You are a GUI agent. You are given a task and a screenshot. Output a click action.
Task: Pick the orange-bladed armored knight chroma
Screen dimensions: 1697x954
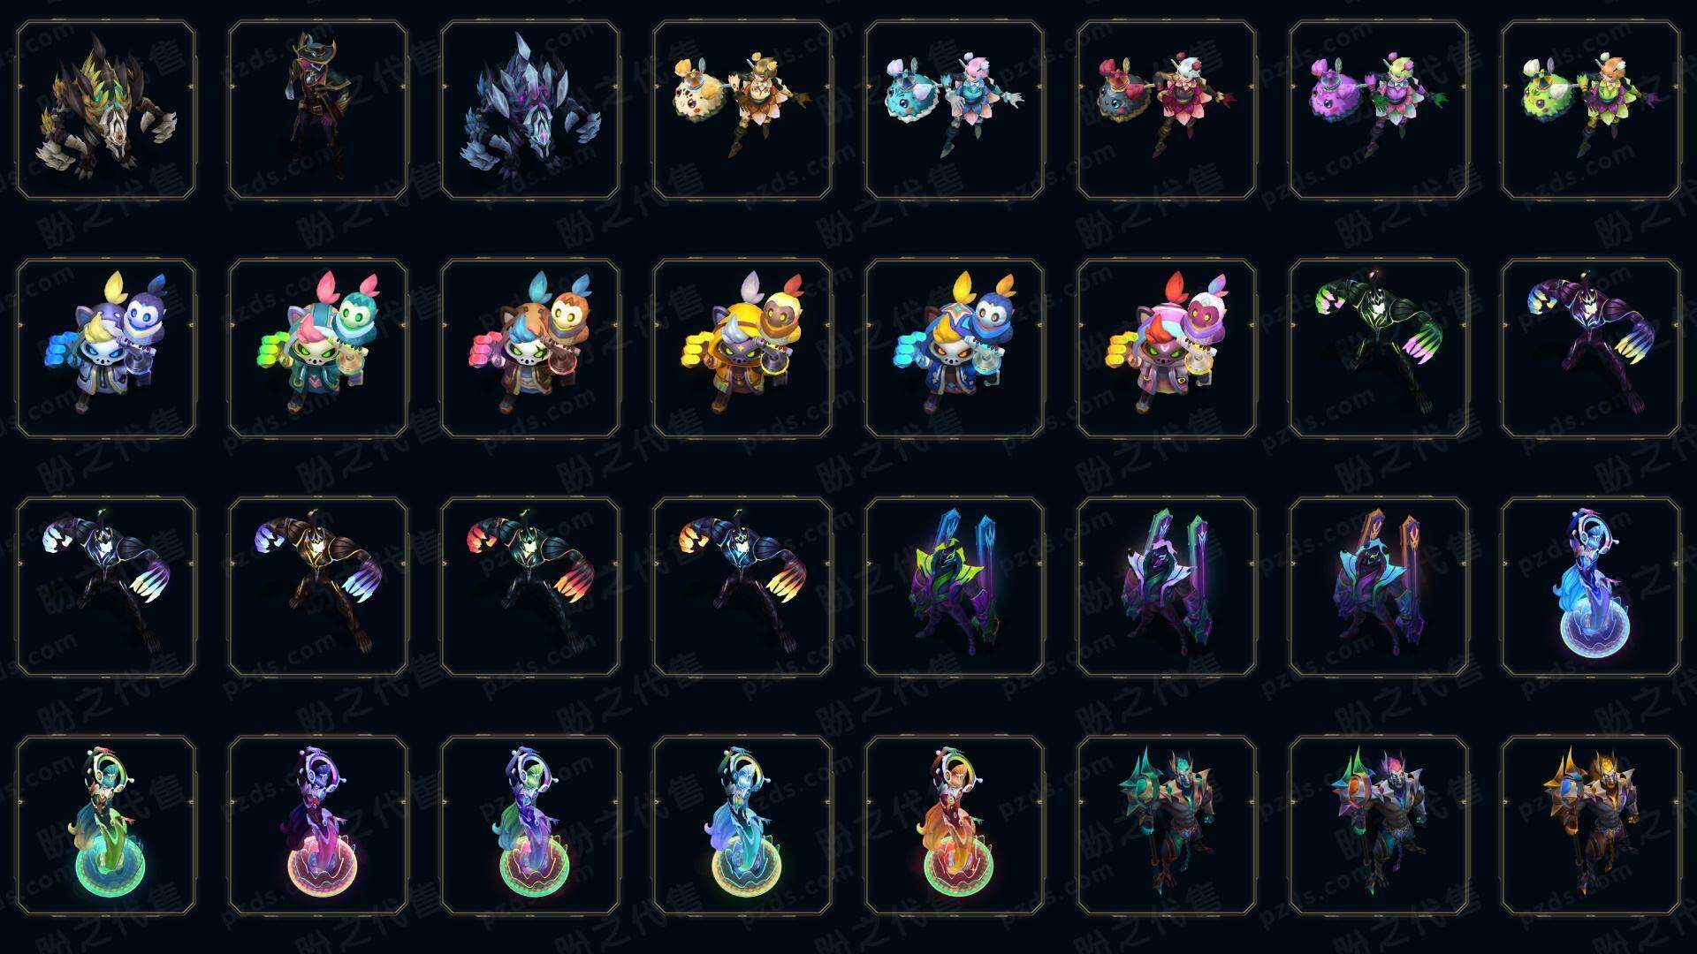(x=1379, y=587)
